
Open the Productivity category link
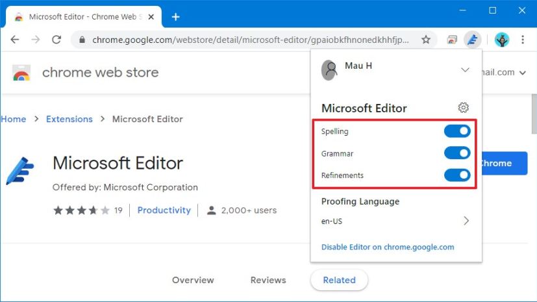coord(164,210)
